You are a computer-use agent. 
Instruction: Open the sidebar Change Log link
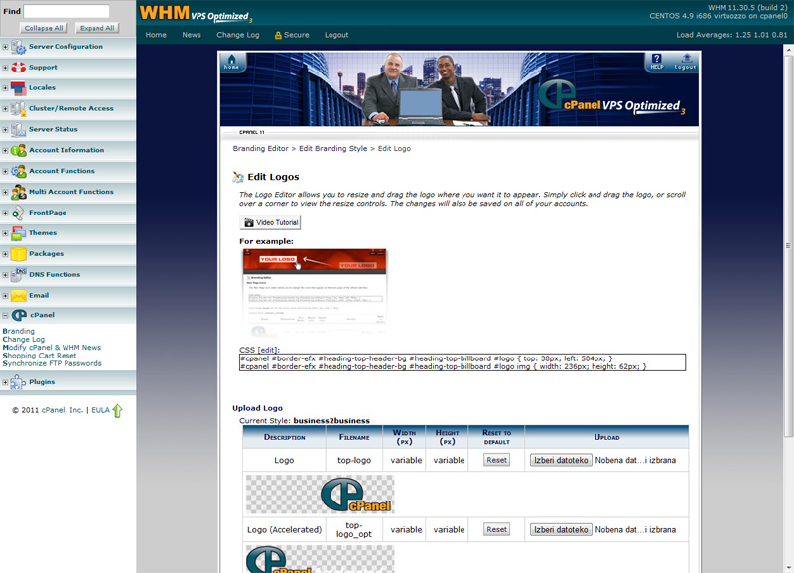pyautogui.click(x=24, y=339)
